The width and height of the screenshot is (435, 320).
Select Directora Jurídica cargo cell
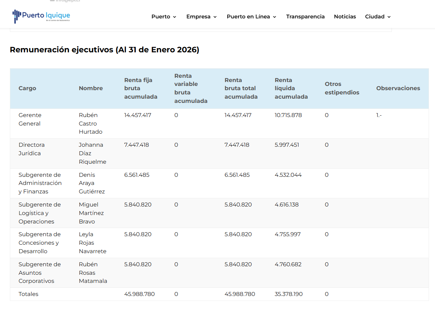coord(31,149)
